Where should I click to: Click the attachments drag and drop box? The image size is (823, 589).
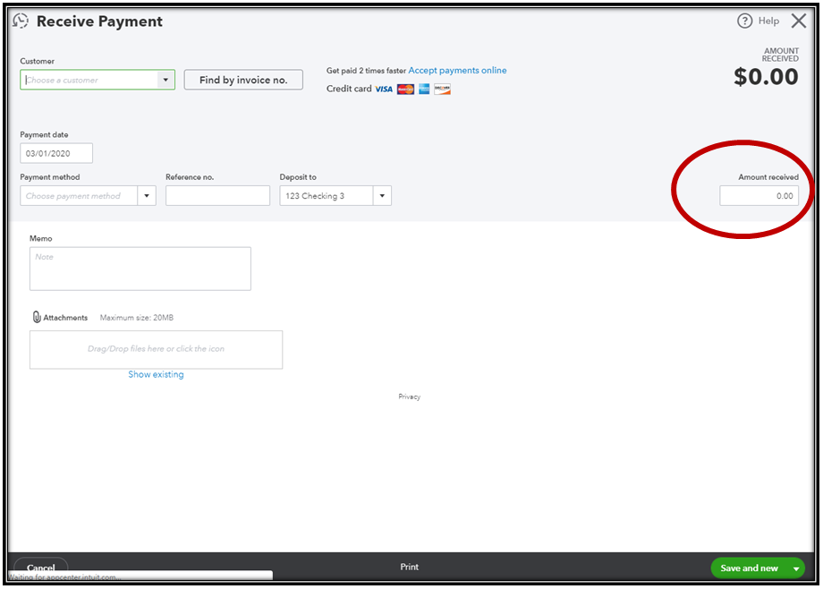pyautogui.click(x=156, y=349)
